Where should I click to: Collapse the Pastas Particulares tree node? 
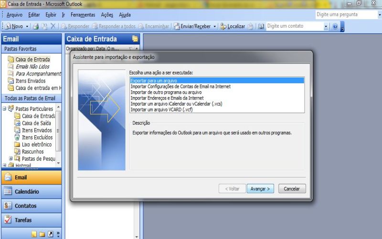click(4, 109)
